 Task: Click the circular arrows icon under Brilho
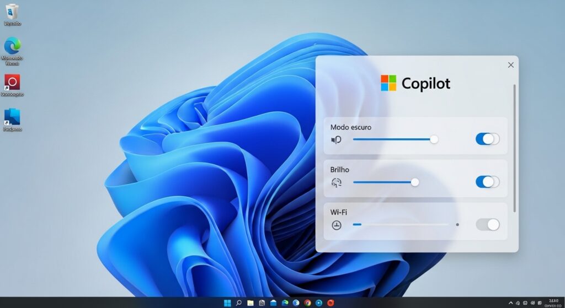coord(336,183)
